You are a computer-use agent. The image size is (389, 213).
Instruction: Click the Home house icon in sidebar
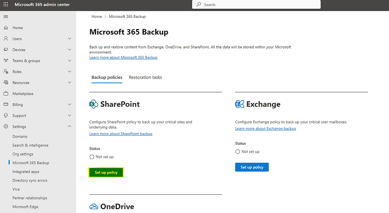[x=6, y=28]
